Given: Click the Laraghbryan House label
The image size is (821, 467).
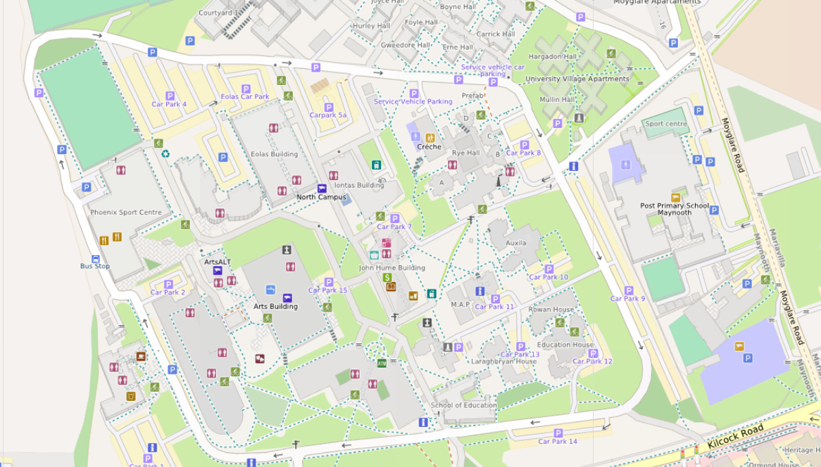Looking at the screenshot, I should coord(503,362).
